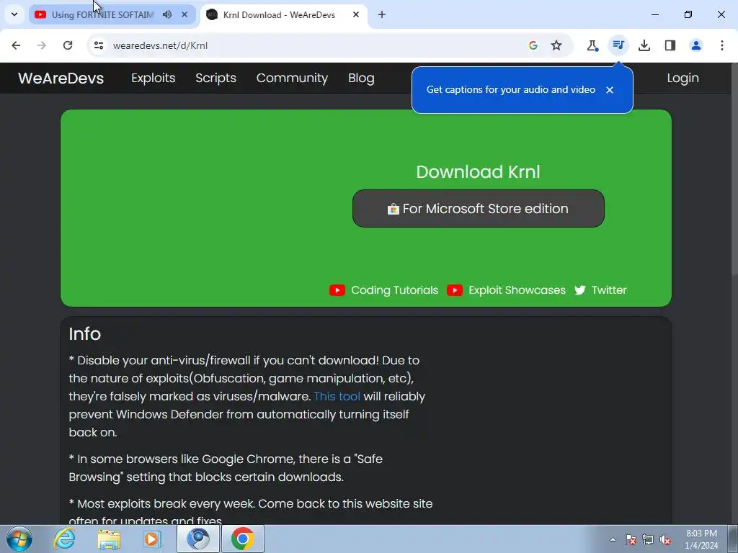The width and height of the screenshot is (738, 553).
Task: Dismiss the captions tooltip with its X
Action: pos(610,90)
